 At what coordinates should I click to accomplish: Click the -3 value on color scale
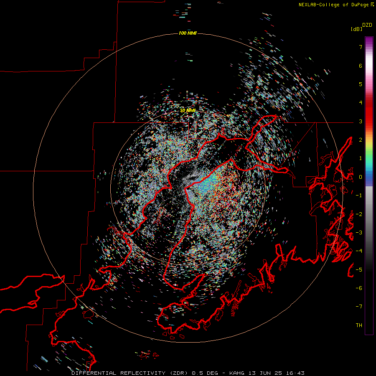point(359,233)
